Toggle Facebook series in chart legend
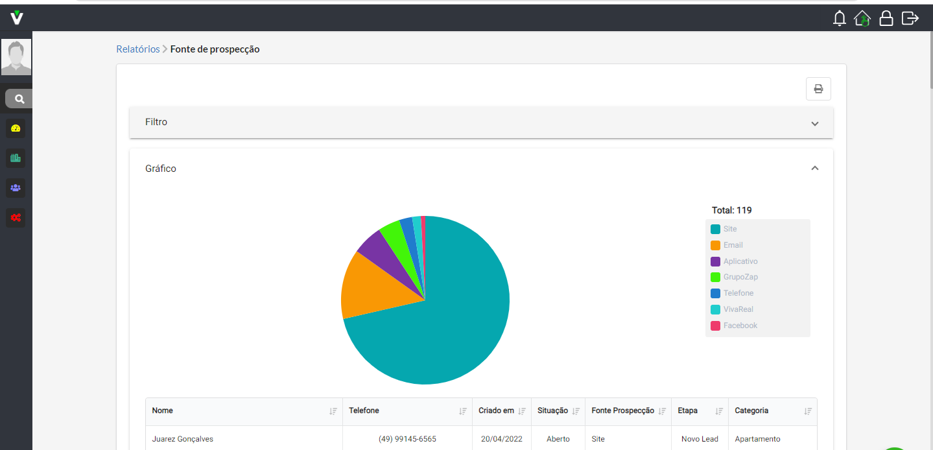Image resolution: width=933 pixels, height=450 pixels. pyautogui.click(x=734, y=326)
